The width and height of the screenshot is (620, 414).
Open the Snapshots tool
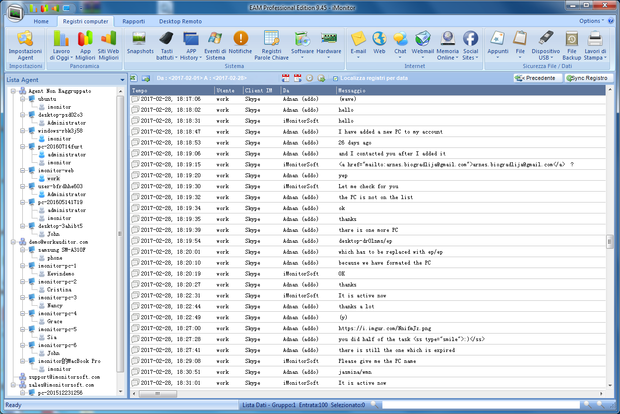coord(140,43)
